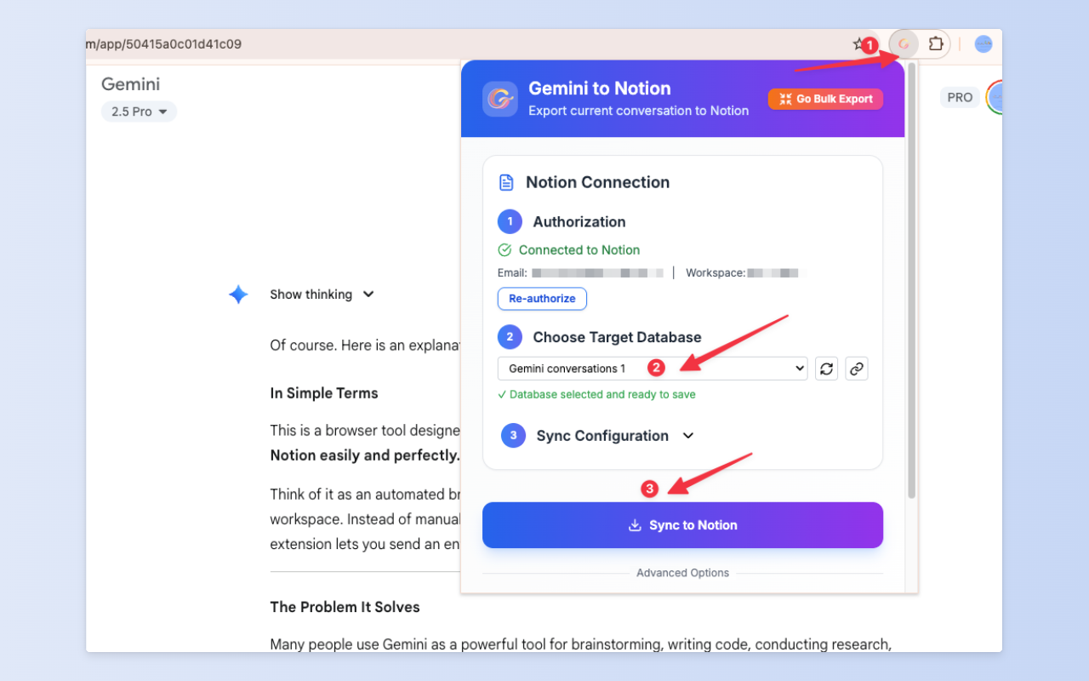Click the Gemini to Notion logo in panel header
Screen dimensions: 1089x681
(x=499, y=98)
